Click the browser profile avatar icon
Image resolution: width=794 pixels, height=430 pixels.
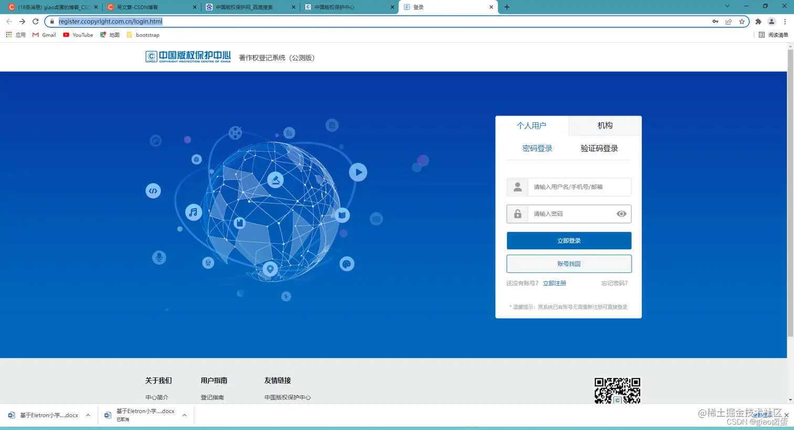(771, 22)
